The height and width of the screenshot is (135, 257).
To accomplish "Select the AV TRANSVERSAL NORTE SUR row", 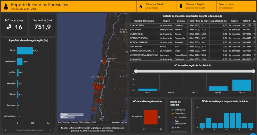I will click(192, 55).
